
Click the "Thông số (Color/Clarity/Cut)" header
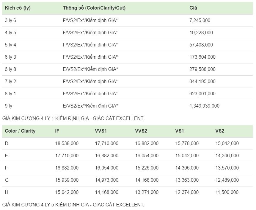(x=94, y=8)
